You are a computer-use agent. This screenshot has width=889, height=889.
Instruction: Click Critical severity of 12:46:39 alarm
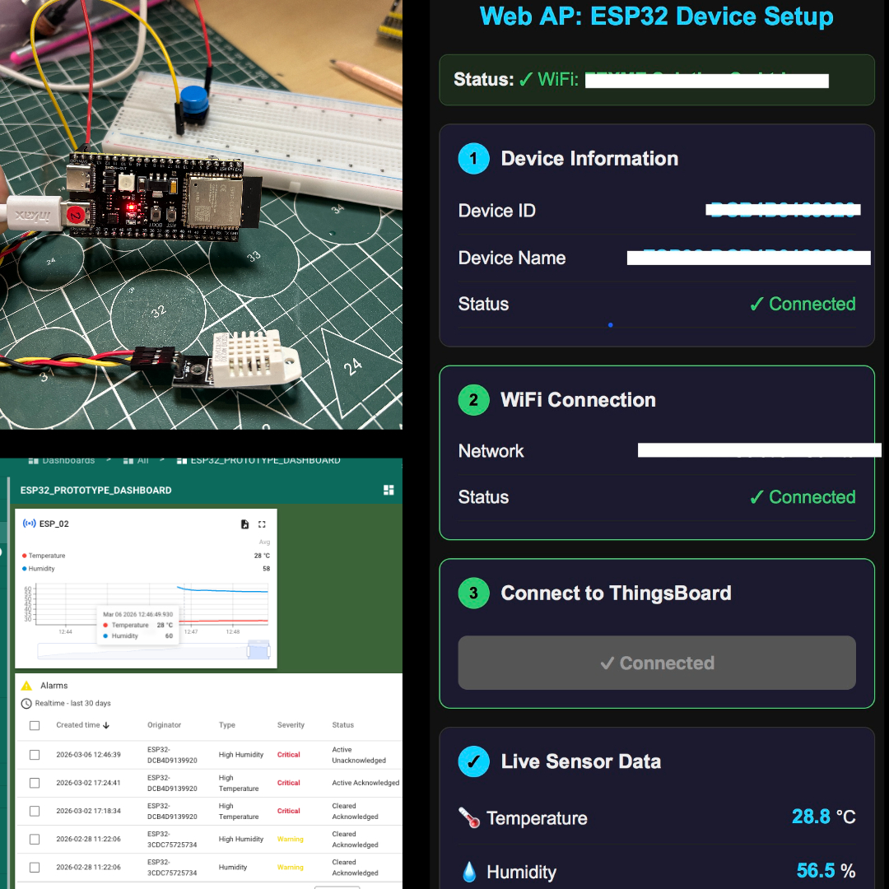click(x=289, y=755)
